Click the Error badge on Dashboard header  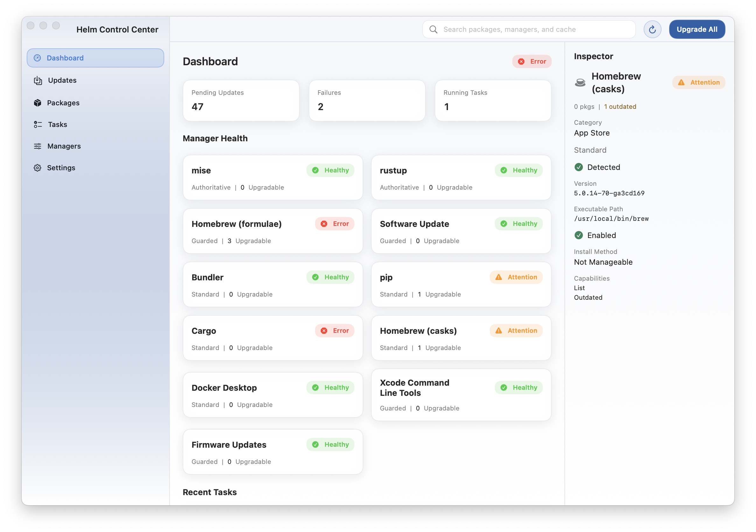[x=531, y=61]
